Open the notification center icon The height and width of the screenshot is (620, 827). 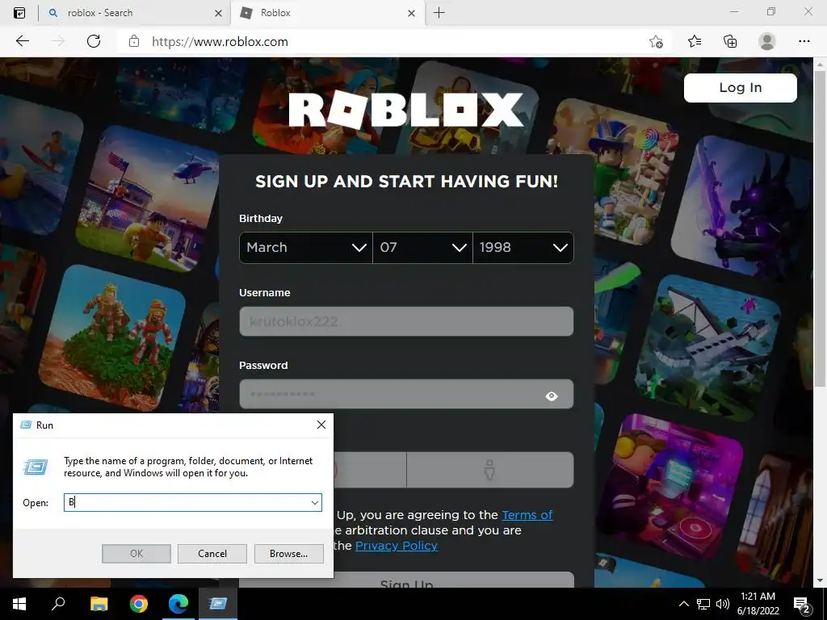point(802,604)
